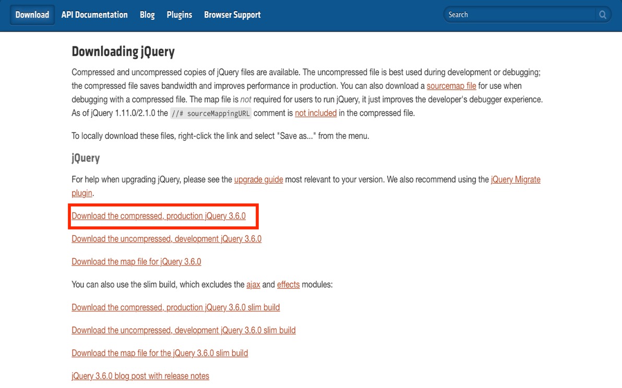The height and width of the screenshot is (388, 622).
Task: Follow the sourcemap file link
Action: (451, 86)
